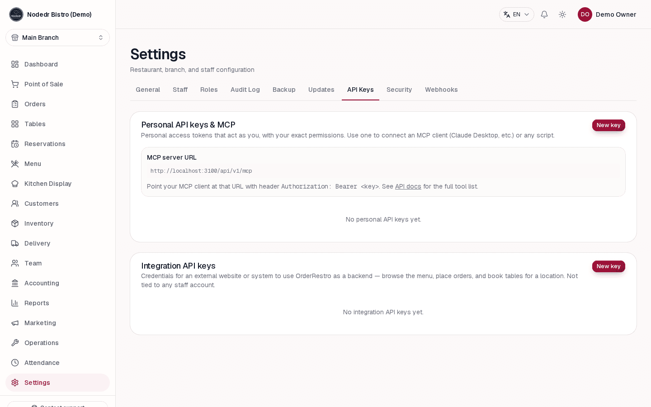The height and width of the screenshot is (407, 651).
Task: Create a new integration API key
Action: [609, 266]
